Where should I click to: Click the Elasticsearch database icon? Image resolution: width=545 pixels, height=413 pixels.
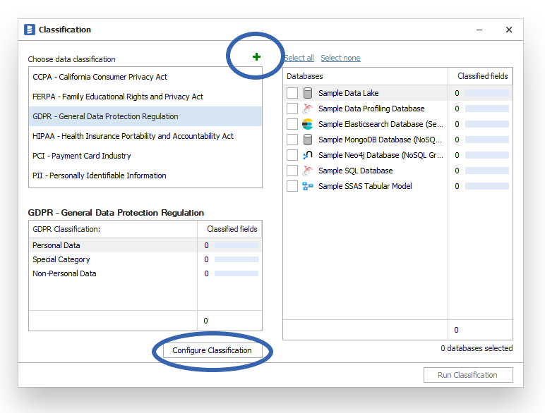click(307, 124)
